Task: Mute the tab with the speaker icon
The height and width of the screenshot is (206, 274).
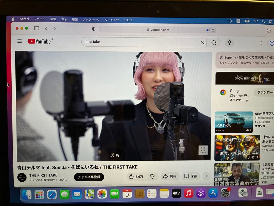Action: coord(208,30)
